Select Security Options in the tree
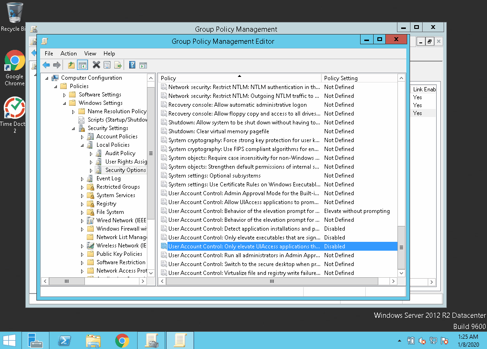The height and width of the screenshot is (349, 487). coord(125,170)
